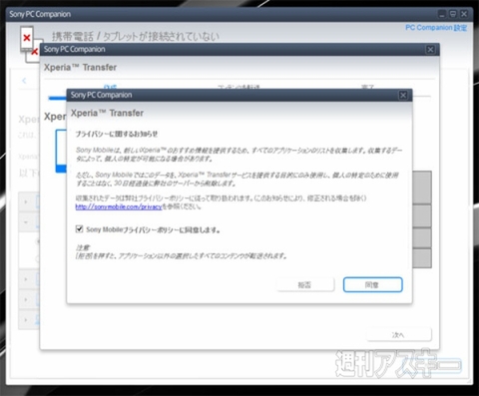Close the front Xperia Transfer privacy dialog

tap(403, 96)
